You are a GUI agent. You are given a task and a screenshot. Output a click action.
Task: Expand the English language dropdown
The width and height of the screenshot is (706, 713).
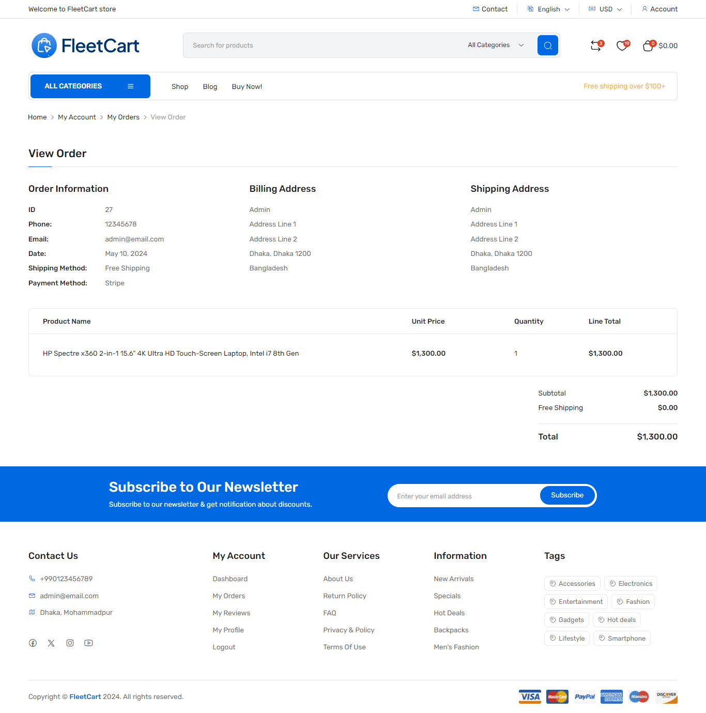(549, 9)
